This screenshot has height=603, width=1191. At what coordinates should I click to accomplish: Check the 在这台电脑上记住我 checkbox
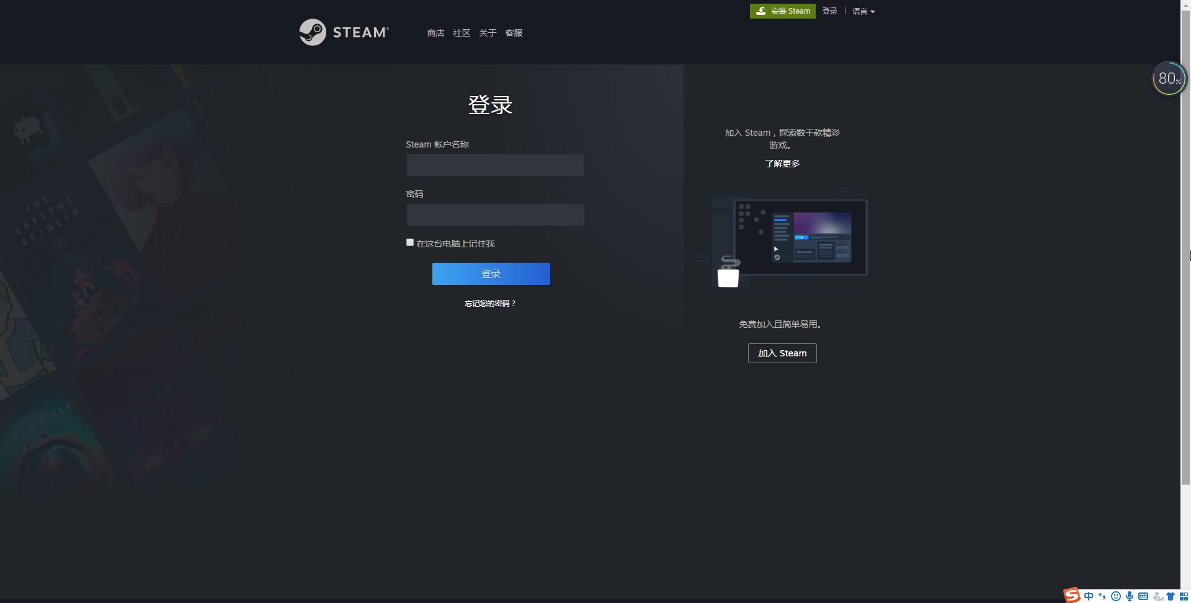pos(410,242)
